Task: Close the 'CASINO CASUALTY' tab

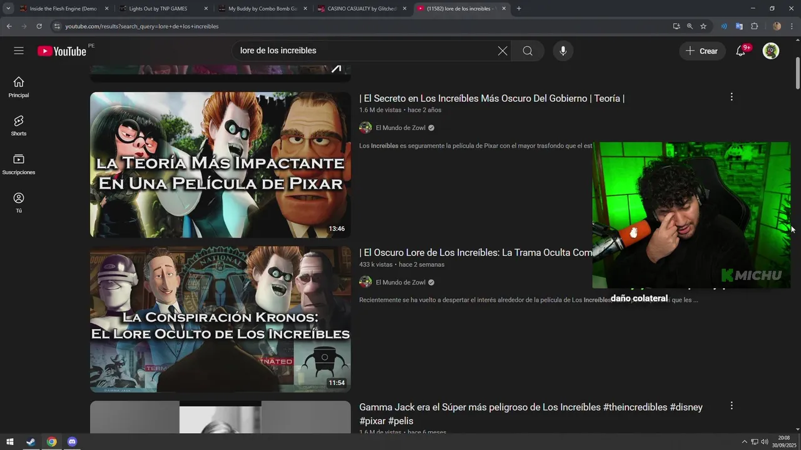Action: [404, 9]
